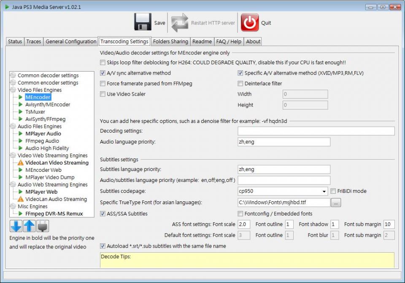
Task: Enable the Deinterlace filter checkbox
Action: click(240, 83)
